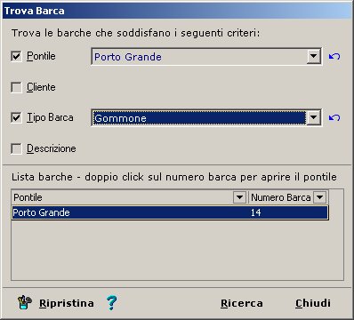Open the Porto Grande dropdown arrow
Viewport: 354px width, 320px height.
point(314,56)
